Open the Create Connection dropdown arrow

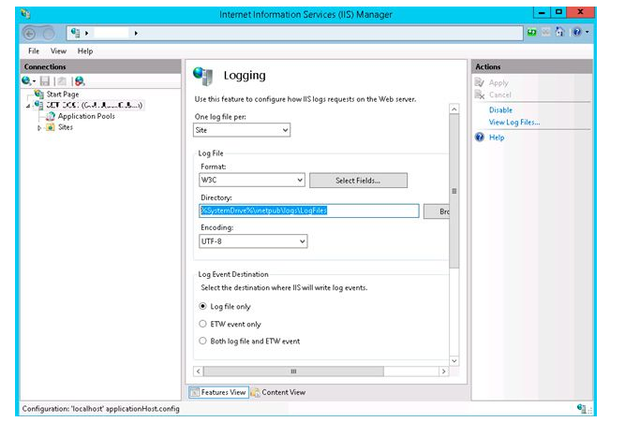click(x=35, y=81)
